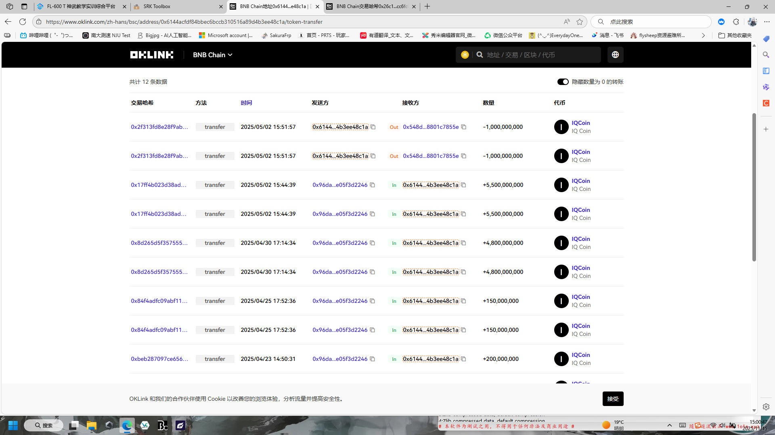Show hidden system tray icons chevron
This screenshot has width=775, height=435.
[x=669, y=425]
